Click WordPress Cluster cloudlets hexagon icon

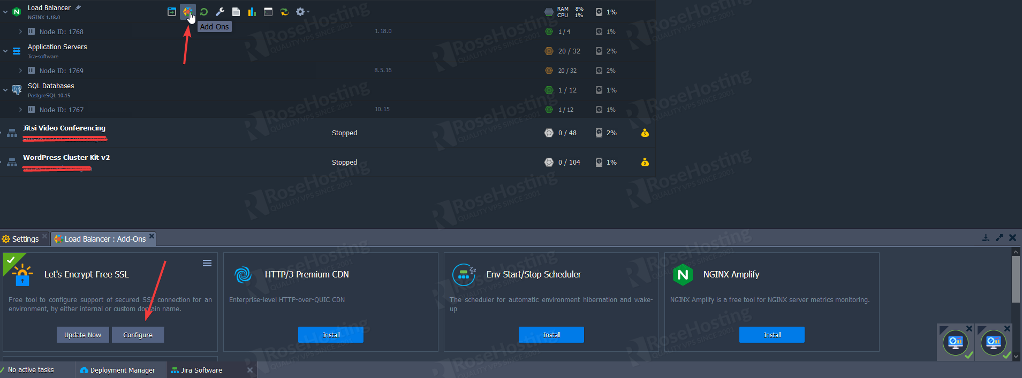pyautogui.click(x=549, y=162)
